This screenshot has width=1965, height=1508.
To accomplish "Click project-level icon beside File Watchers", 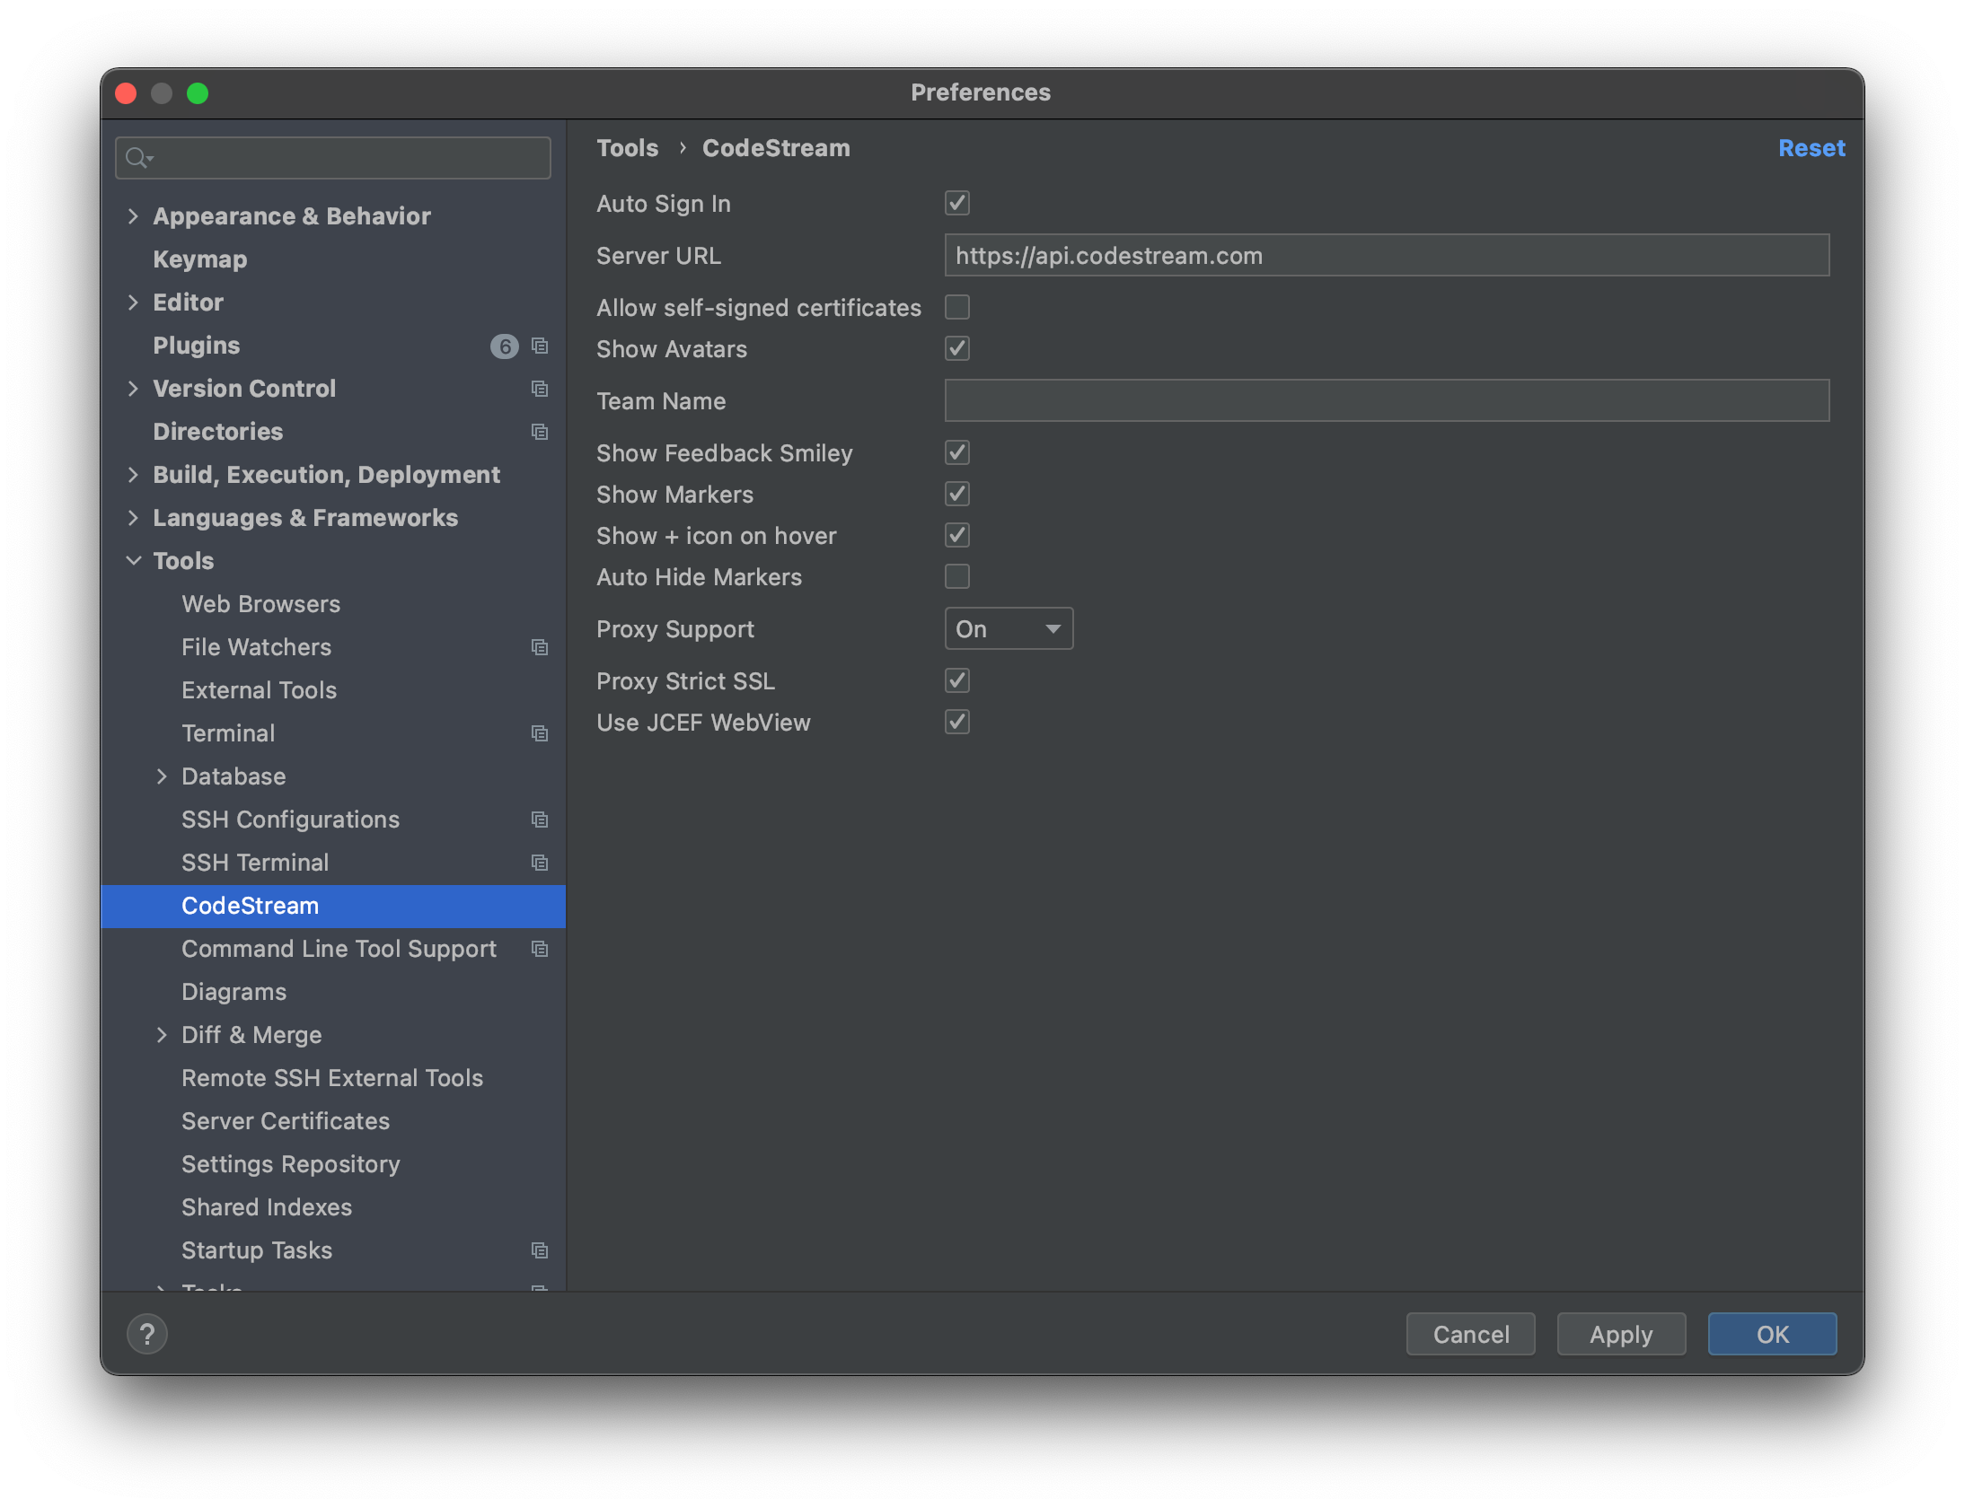I will click(x=540, y=647).
